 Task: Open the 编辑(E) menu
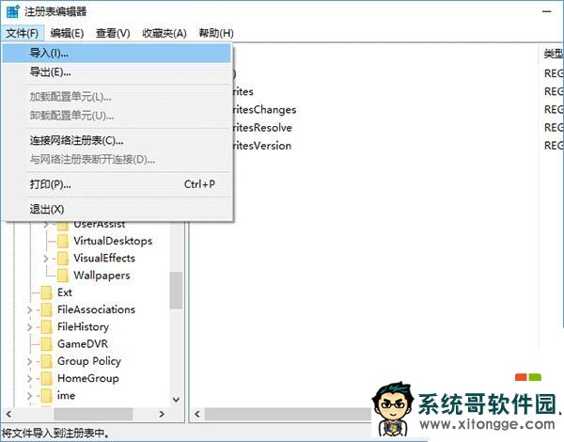pos(68,34)
